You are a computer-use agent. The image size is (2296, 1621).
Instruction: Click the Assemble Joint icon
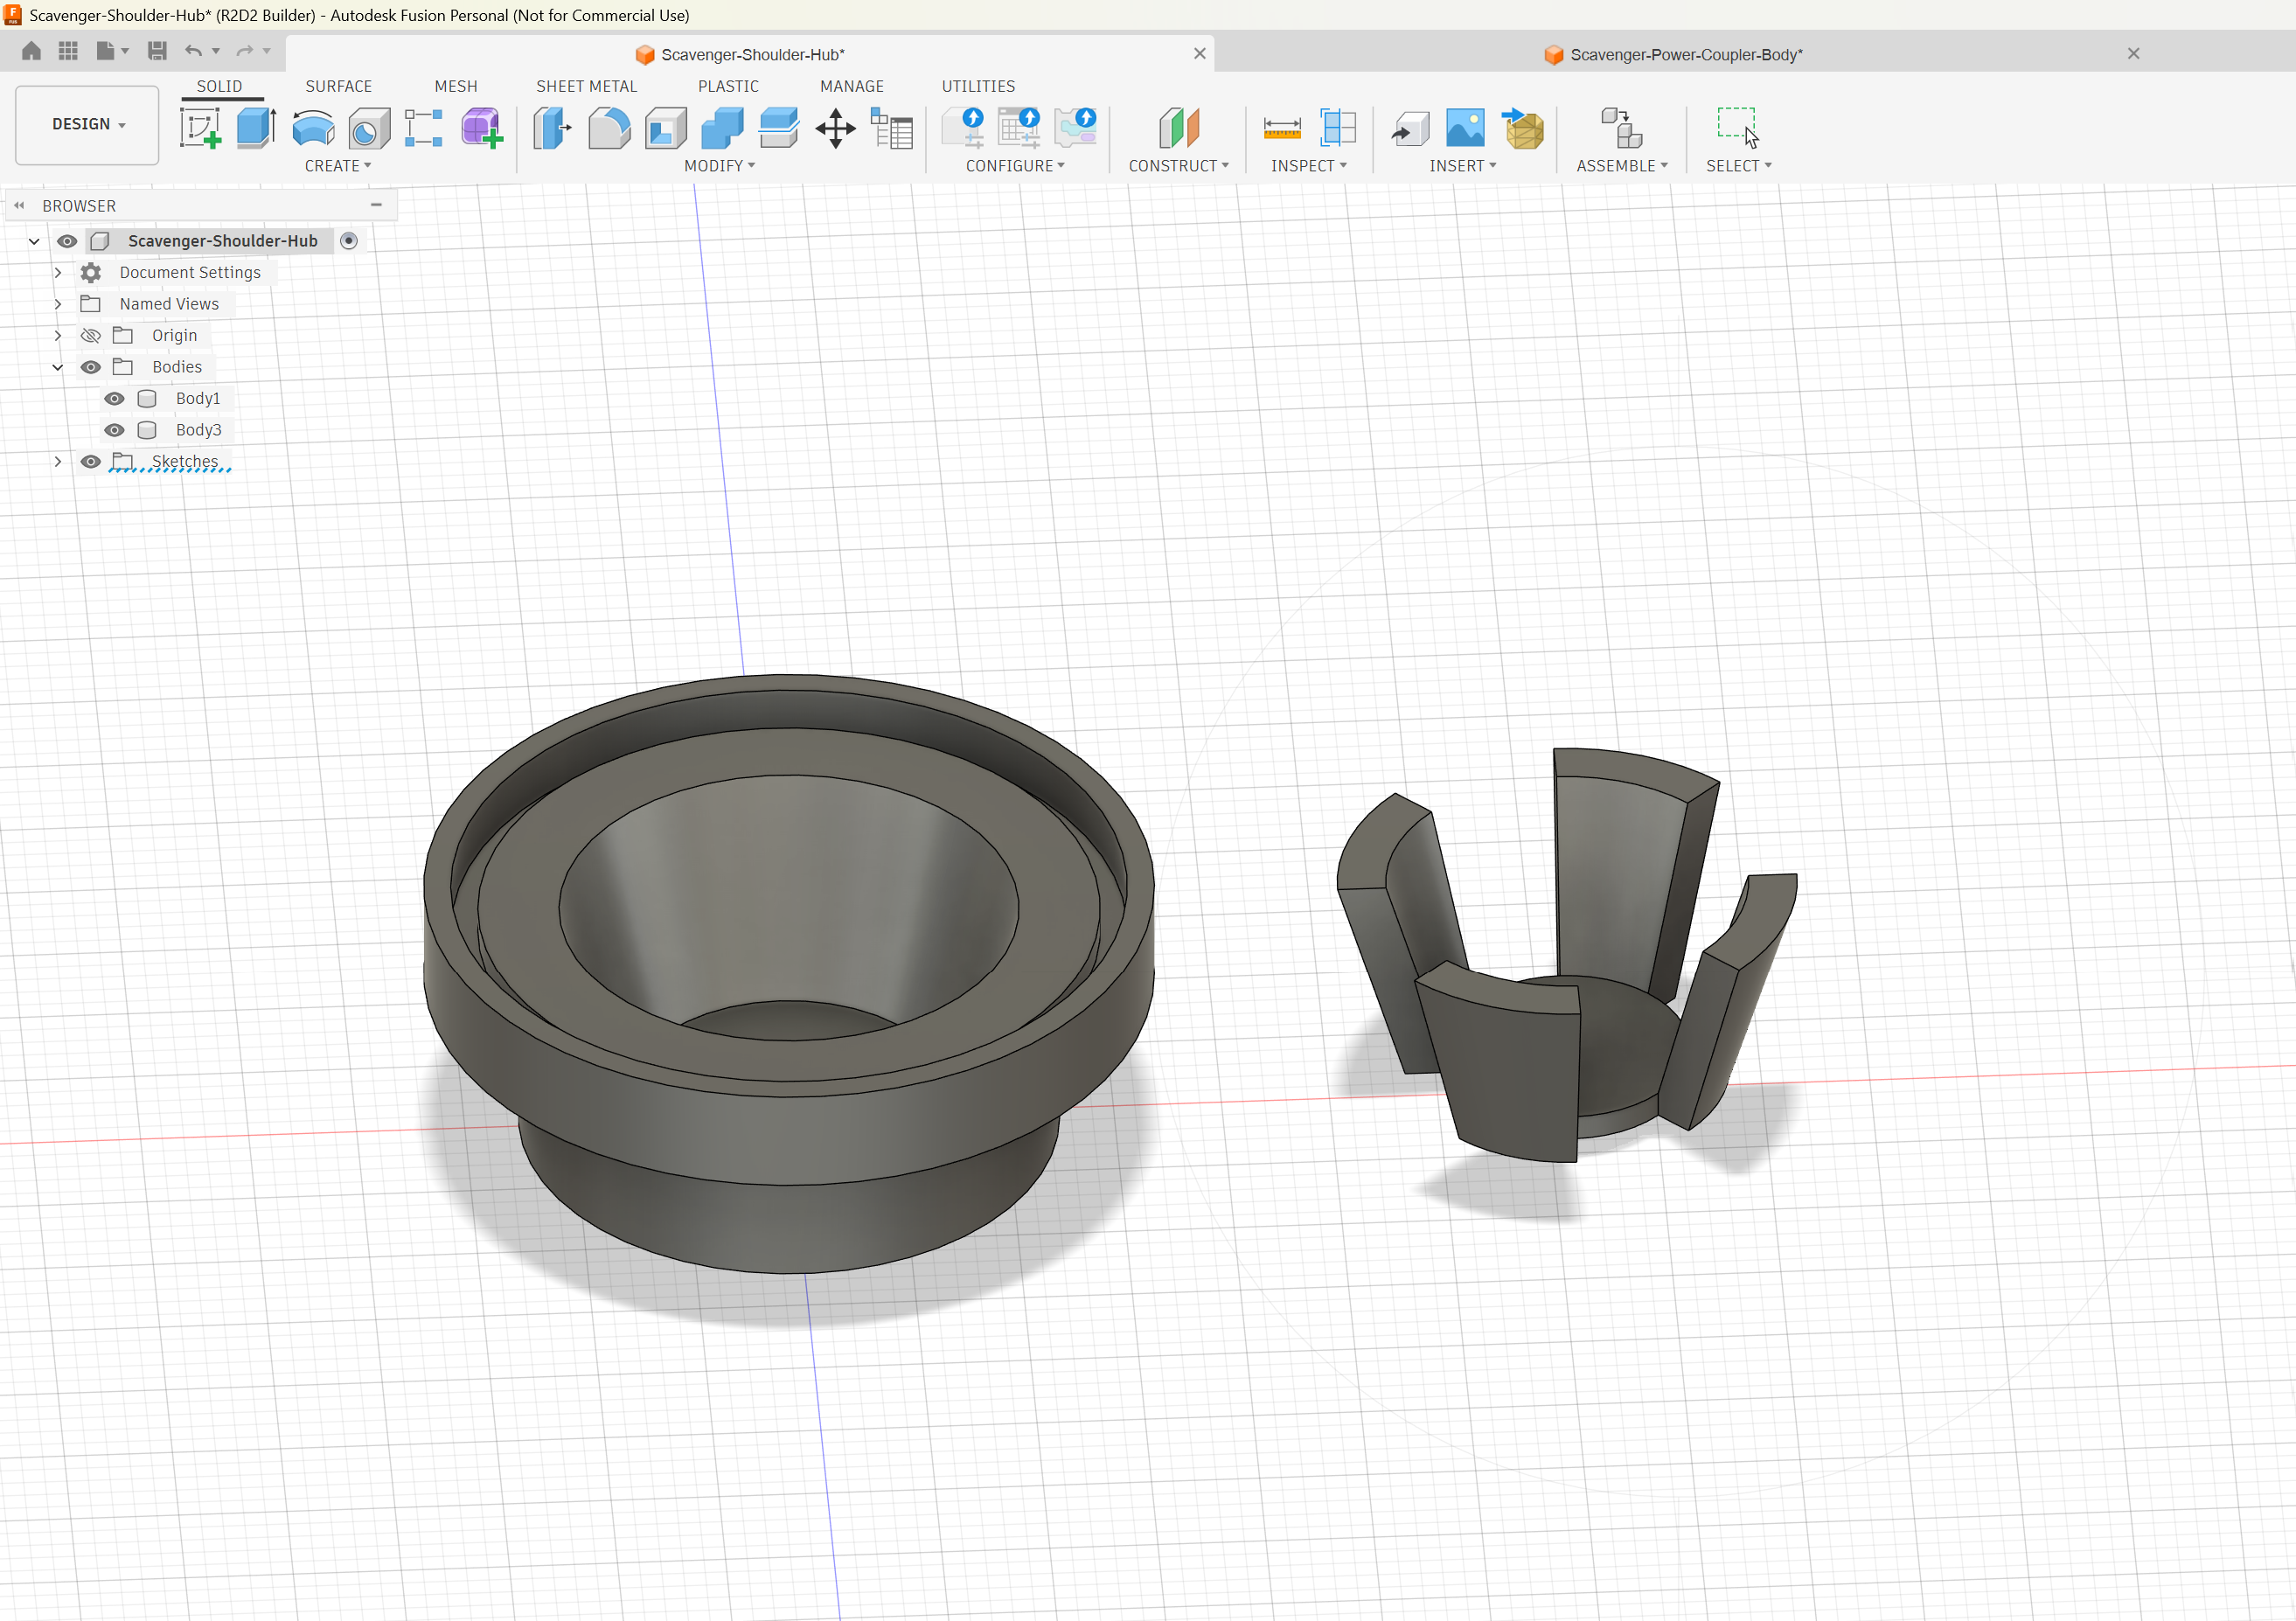pyautogui.click(x=1621, y=128)
